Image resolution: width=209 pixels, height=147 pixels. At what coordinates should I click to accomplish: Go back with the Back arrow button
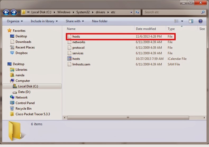click(x=6, y=12)
